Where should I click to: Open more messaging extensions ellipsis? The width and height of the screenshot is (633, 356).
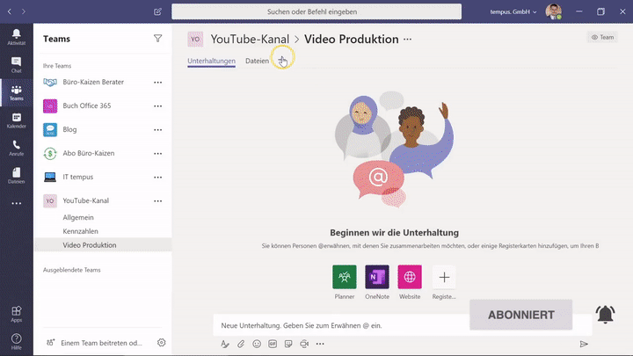click(320, 344)
